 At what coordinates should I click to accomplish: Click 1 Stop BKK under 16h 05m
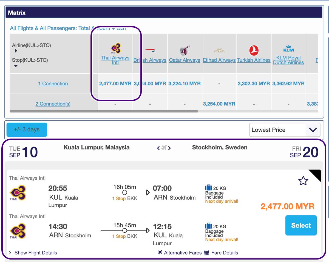coord(125,198)
